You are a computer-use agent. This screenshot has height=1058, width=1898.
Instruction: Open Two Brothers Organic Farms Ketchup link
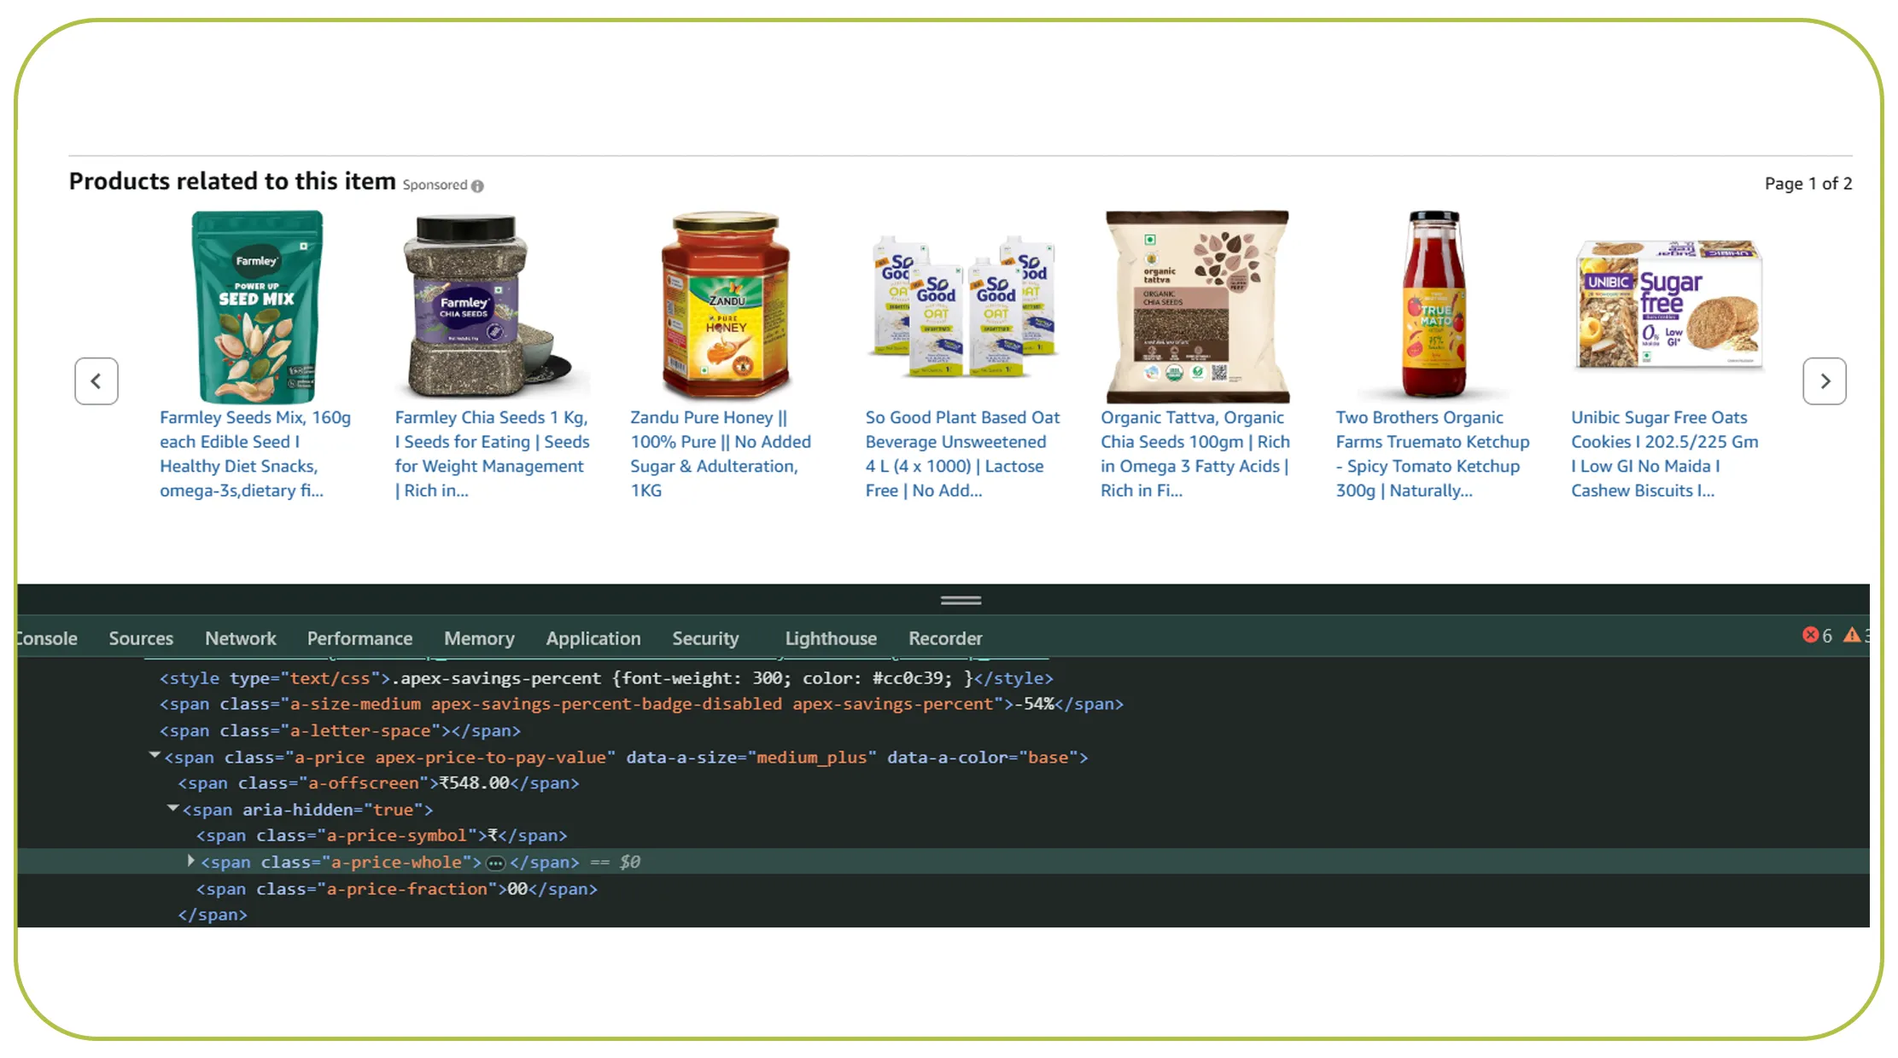click(x=1433, y=454)
